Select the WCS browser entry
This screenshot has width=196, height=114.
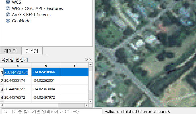pos(16,2)
